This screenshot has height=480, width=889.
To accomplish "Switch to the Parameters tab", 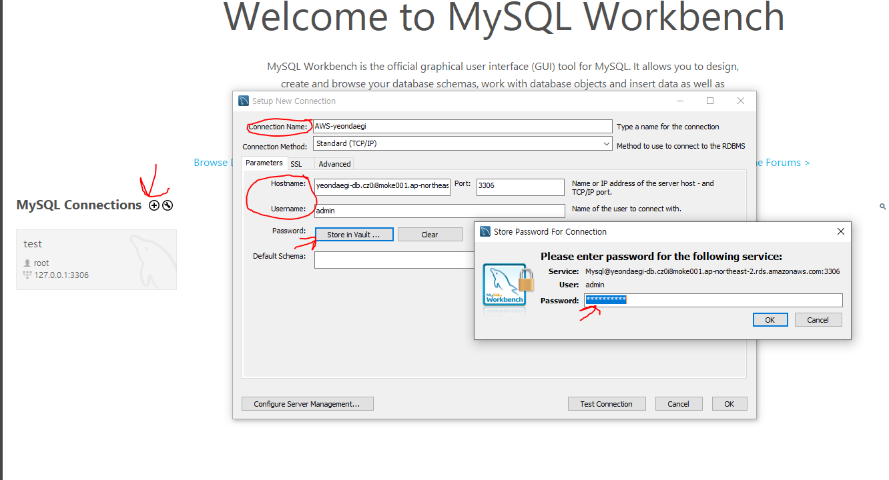I will pos(264,163).
